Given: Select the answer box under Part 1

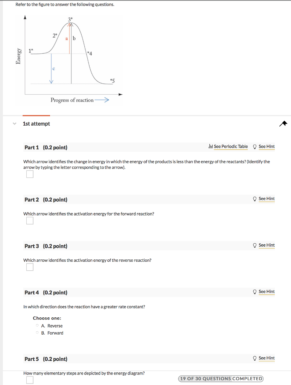Looking at the screenshot, I should click(30, 174).
